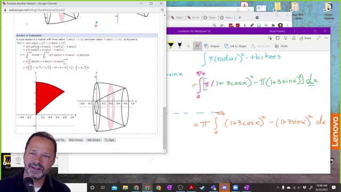Open a new tab in background Chrome window
The width and height of the screenshot is (341, 192).
[x=240, y=18]
